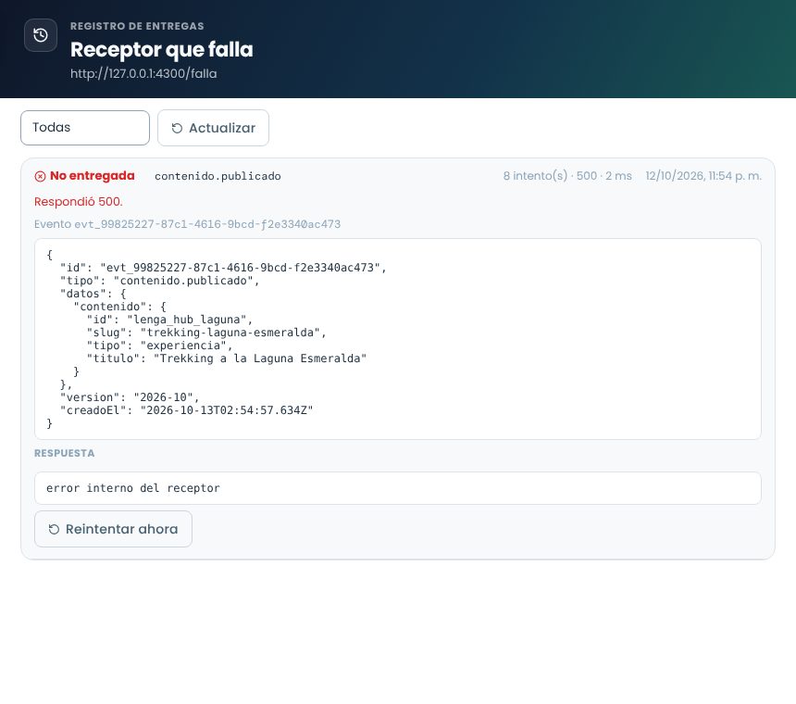This screenshot has height=704, width=796.
Task: Click the 8 intento(s) · 500 · 2 ms summary
Action: click(567, 176)
